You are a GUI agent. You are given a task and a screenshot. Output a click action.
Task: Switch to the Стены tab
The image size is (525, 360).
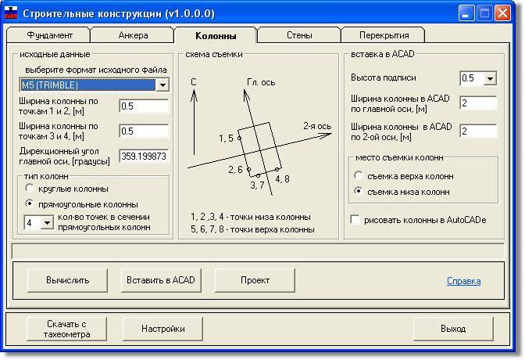299,35
